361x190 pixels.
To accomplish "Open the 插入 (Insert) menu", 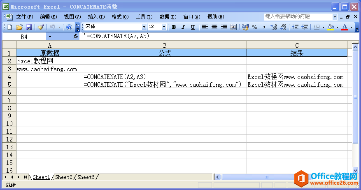I will 96,17.
